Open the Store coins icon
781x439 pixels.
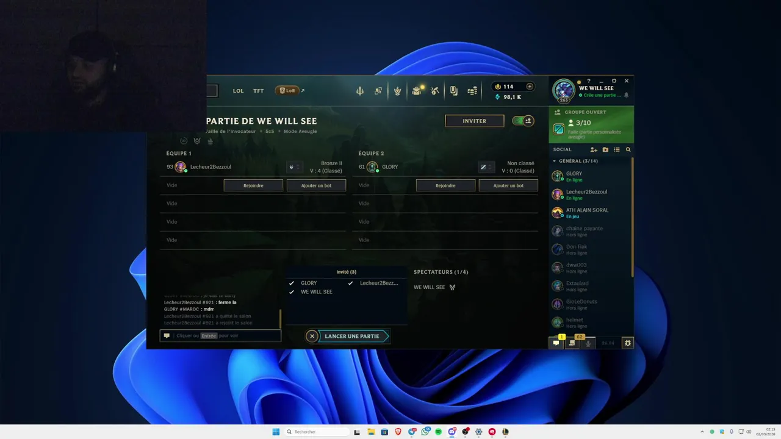point(472,91)
